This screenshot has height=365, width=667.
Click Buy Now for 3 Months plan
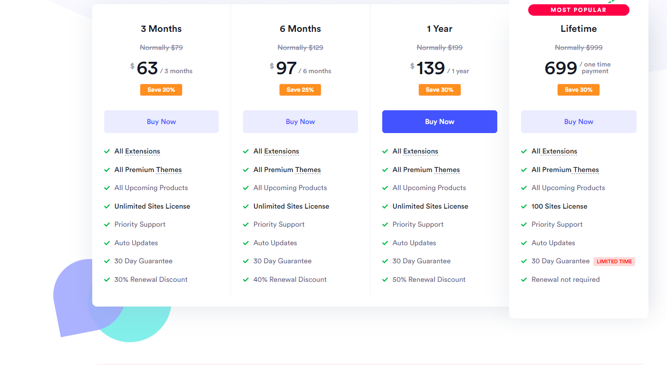click(161, 122)
